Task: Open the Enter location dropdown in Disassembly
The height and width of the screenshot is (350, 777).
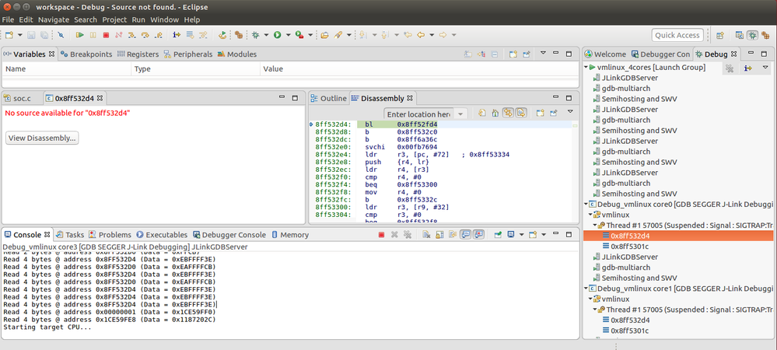Action: 461,114
